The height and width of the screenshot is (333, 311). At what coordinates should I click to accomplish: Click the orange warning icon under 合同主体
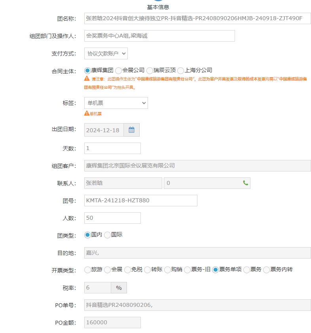pyautogui.click(x=87, y=79)
